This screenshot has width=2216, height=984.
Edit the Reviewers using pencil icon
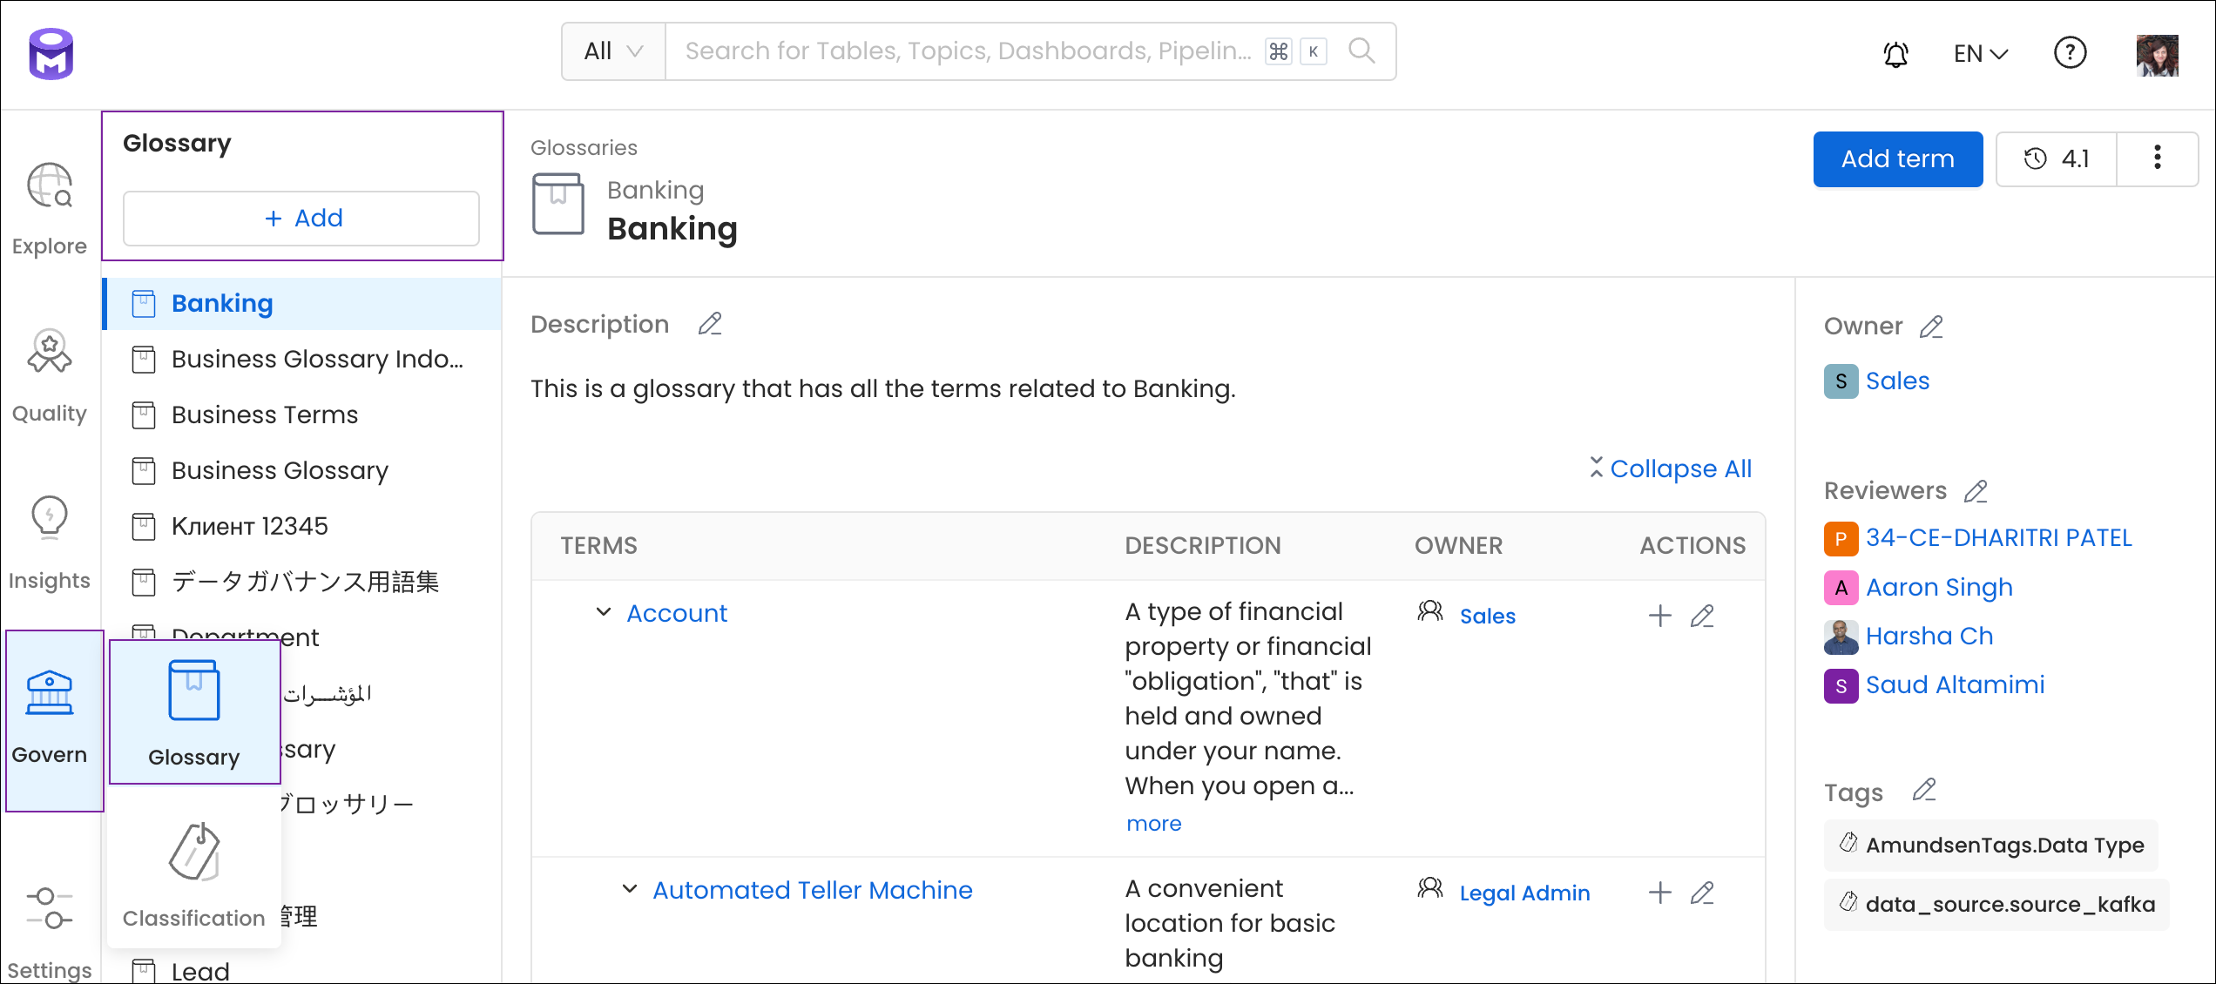coord(1976,491)
